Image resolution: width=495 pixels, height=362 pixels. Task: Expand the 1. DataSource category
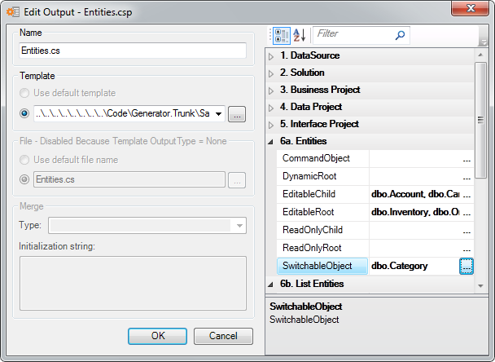[271, 56]
